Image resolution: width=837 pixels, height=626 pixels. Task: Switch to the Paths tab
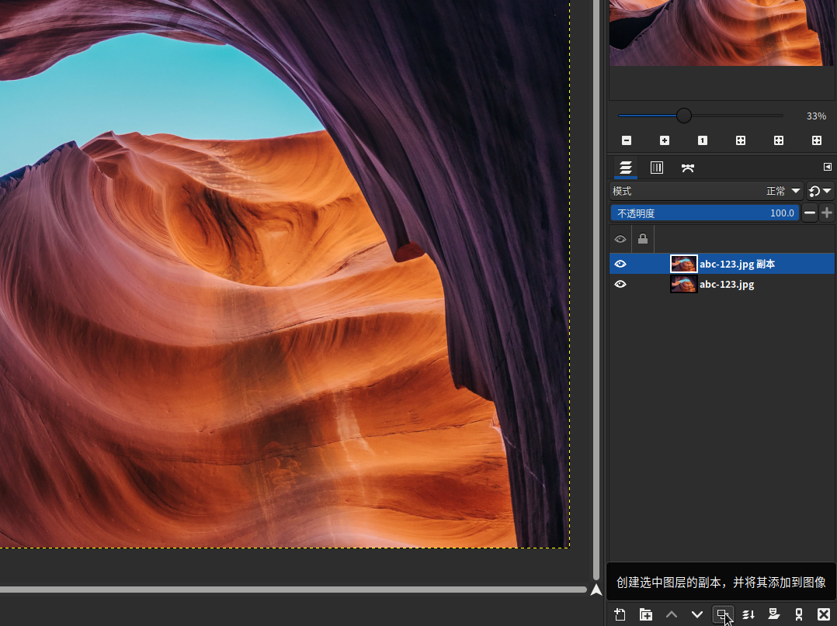point(687,168)
